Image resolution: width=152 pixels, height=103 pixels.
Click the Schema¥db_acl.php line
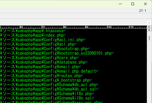49,84
